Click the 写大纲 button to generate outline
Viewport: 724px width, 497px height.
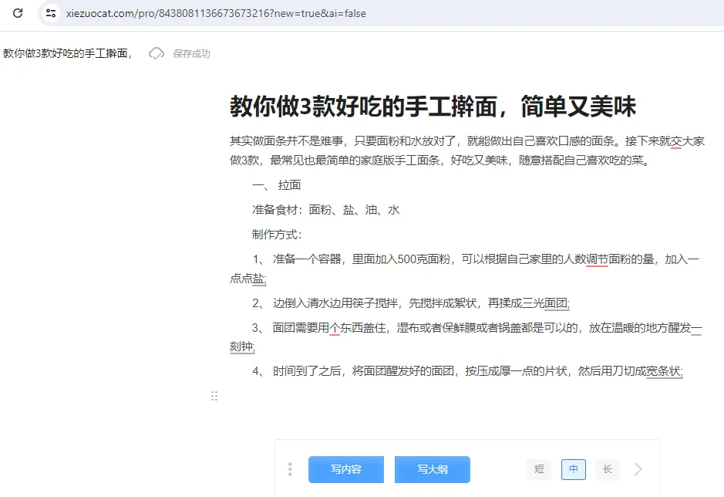click(433, 468)
